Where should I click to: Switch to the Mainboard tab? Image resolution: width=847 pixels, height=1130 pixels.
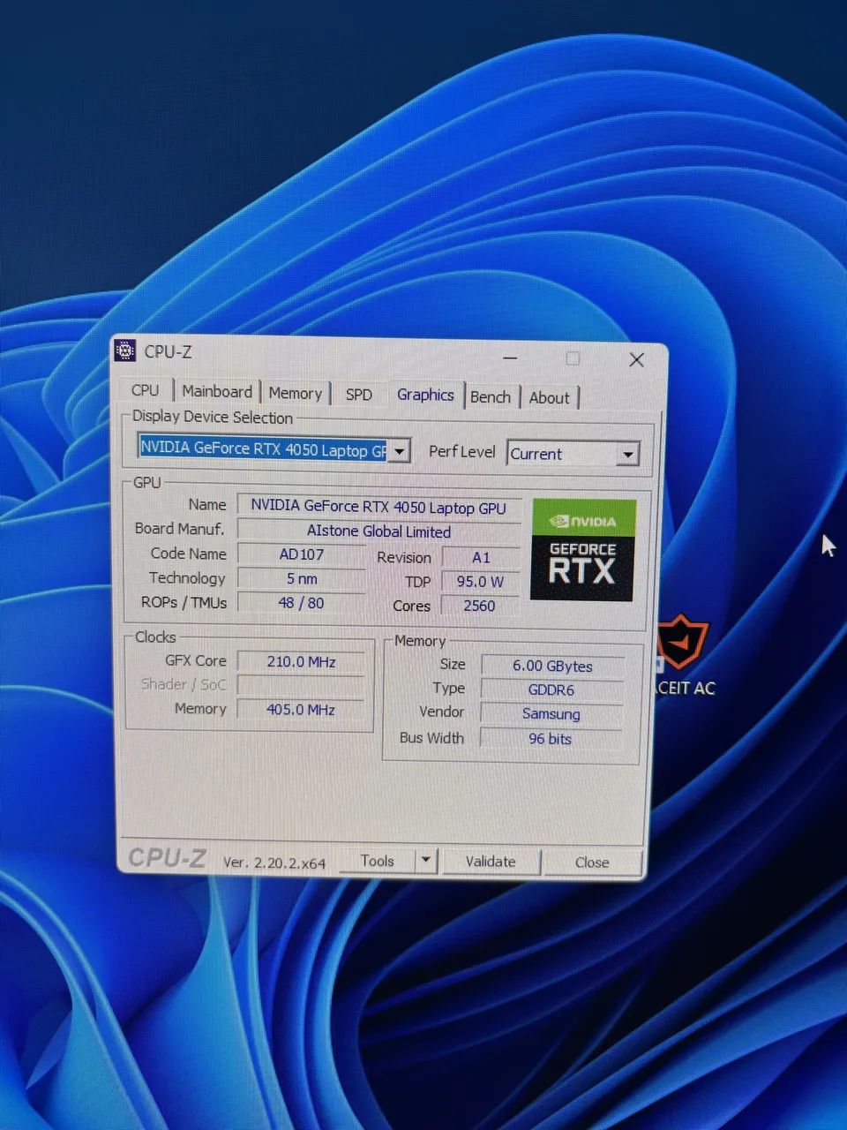(217, 391)
